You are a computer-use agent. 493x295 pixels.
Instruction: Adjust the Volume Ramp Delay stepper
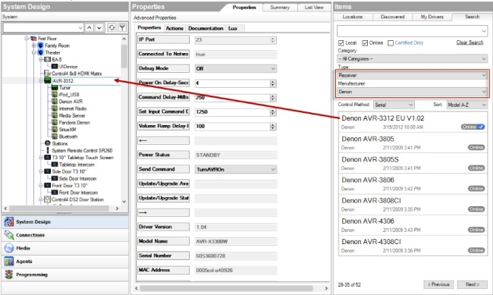point(273,127)
